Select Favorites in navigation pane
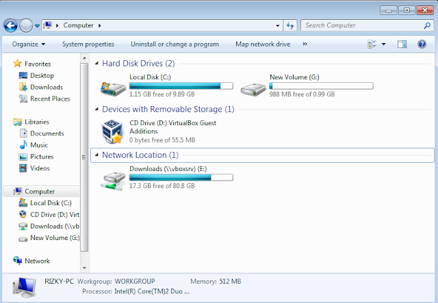This screenshot has width=438, height=303. [38, 64]
